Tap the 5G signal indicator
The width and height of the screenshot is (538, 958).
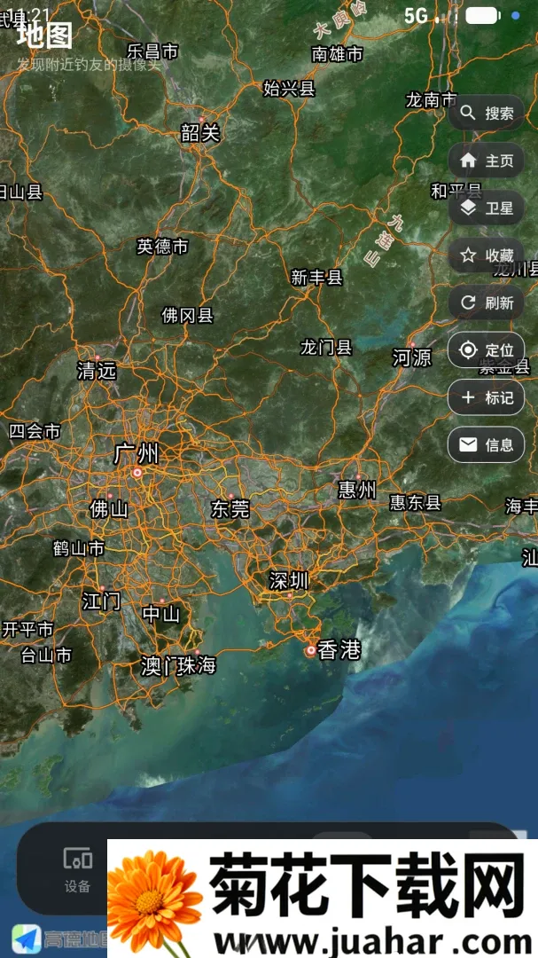pos(417,16)
